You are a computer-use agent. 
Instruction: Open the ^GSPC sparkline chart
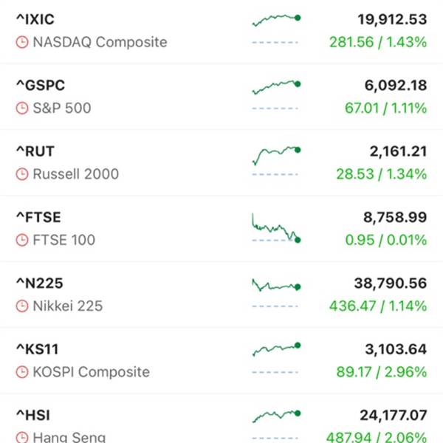276,95
